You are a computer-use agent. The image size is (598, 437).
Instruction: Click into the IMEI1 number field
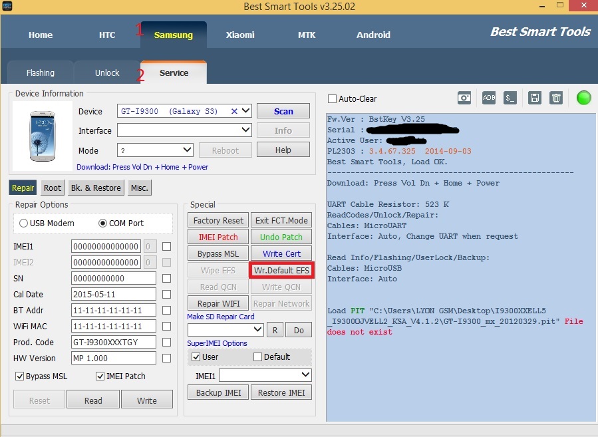click(x=106, y=246)
